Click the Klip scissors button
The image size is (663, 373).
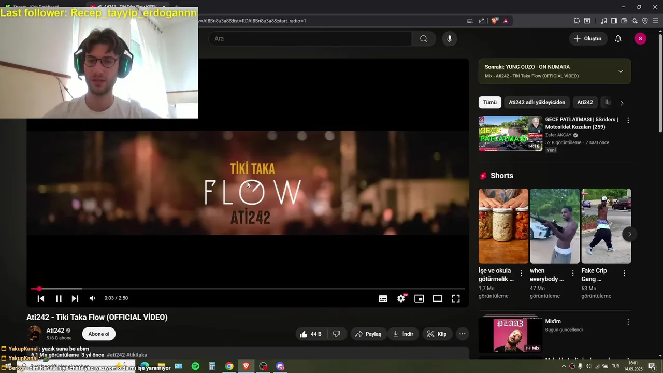coord(437,334)
